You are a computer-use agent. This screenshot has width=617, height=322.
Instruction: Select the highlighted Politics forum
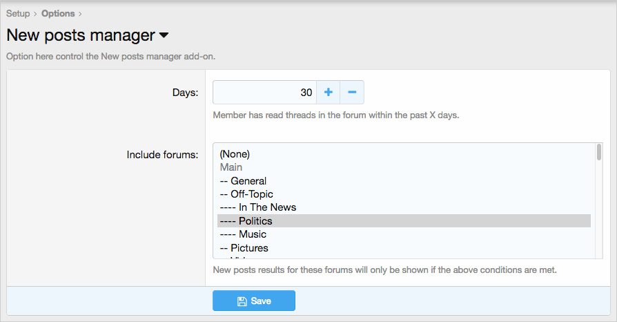click(404, 220)
